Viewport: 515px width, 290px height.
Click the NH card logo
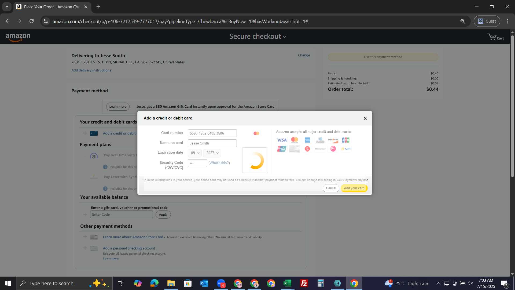click(x=346, y=149)
